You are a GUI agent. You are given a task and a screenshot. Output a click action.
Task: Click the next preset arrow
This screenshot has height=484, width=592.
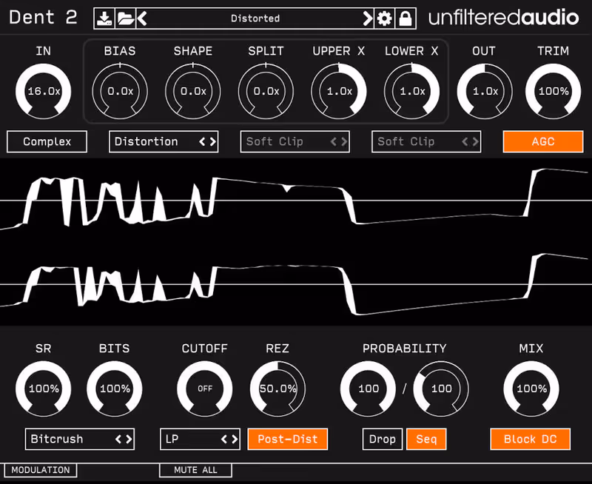(368, 18)
